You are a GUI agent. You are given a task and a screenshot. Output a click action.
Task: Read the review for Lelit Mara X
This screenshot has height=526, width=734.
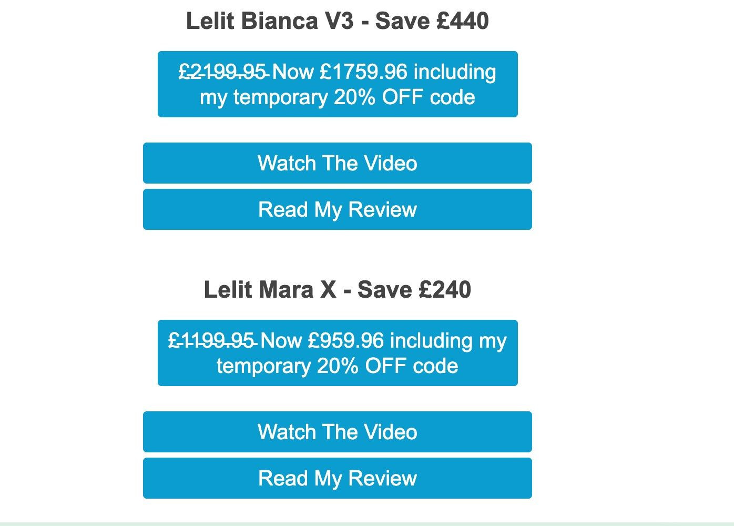coord(338,478)
